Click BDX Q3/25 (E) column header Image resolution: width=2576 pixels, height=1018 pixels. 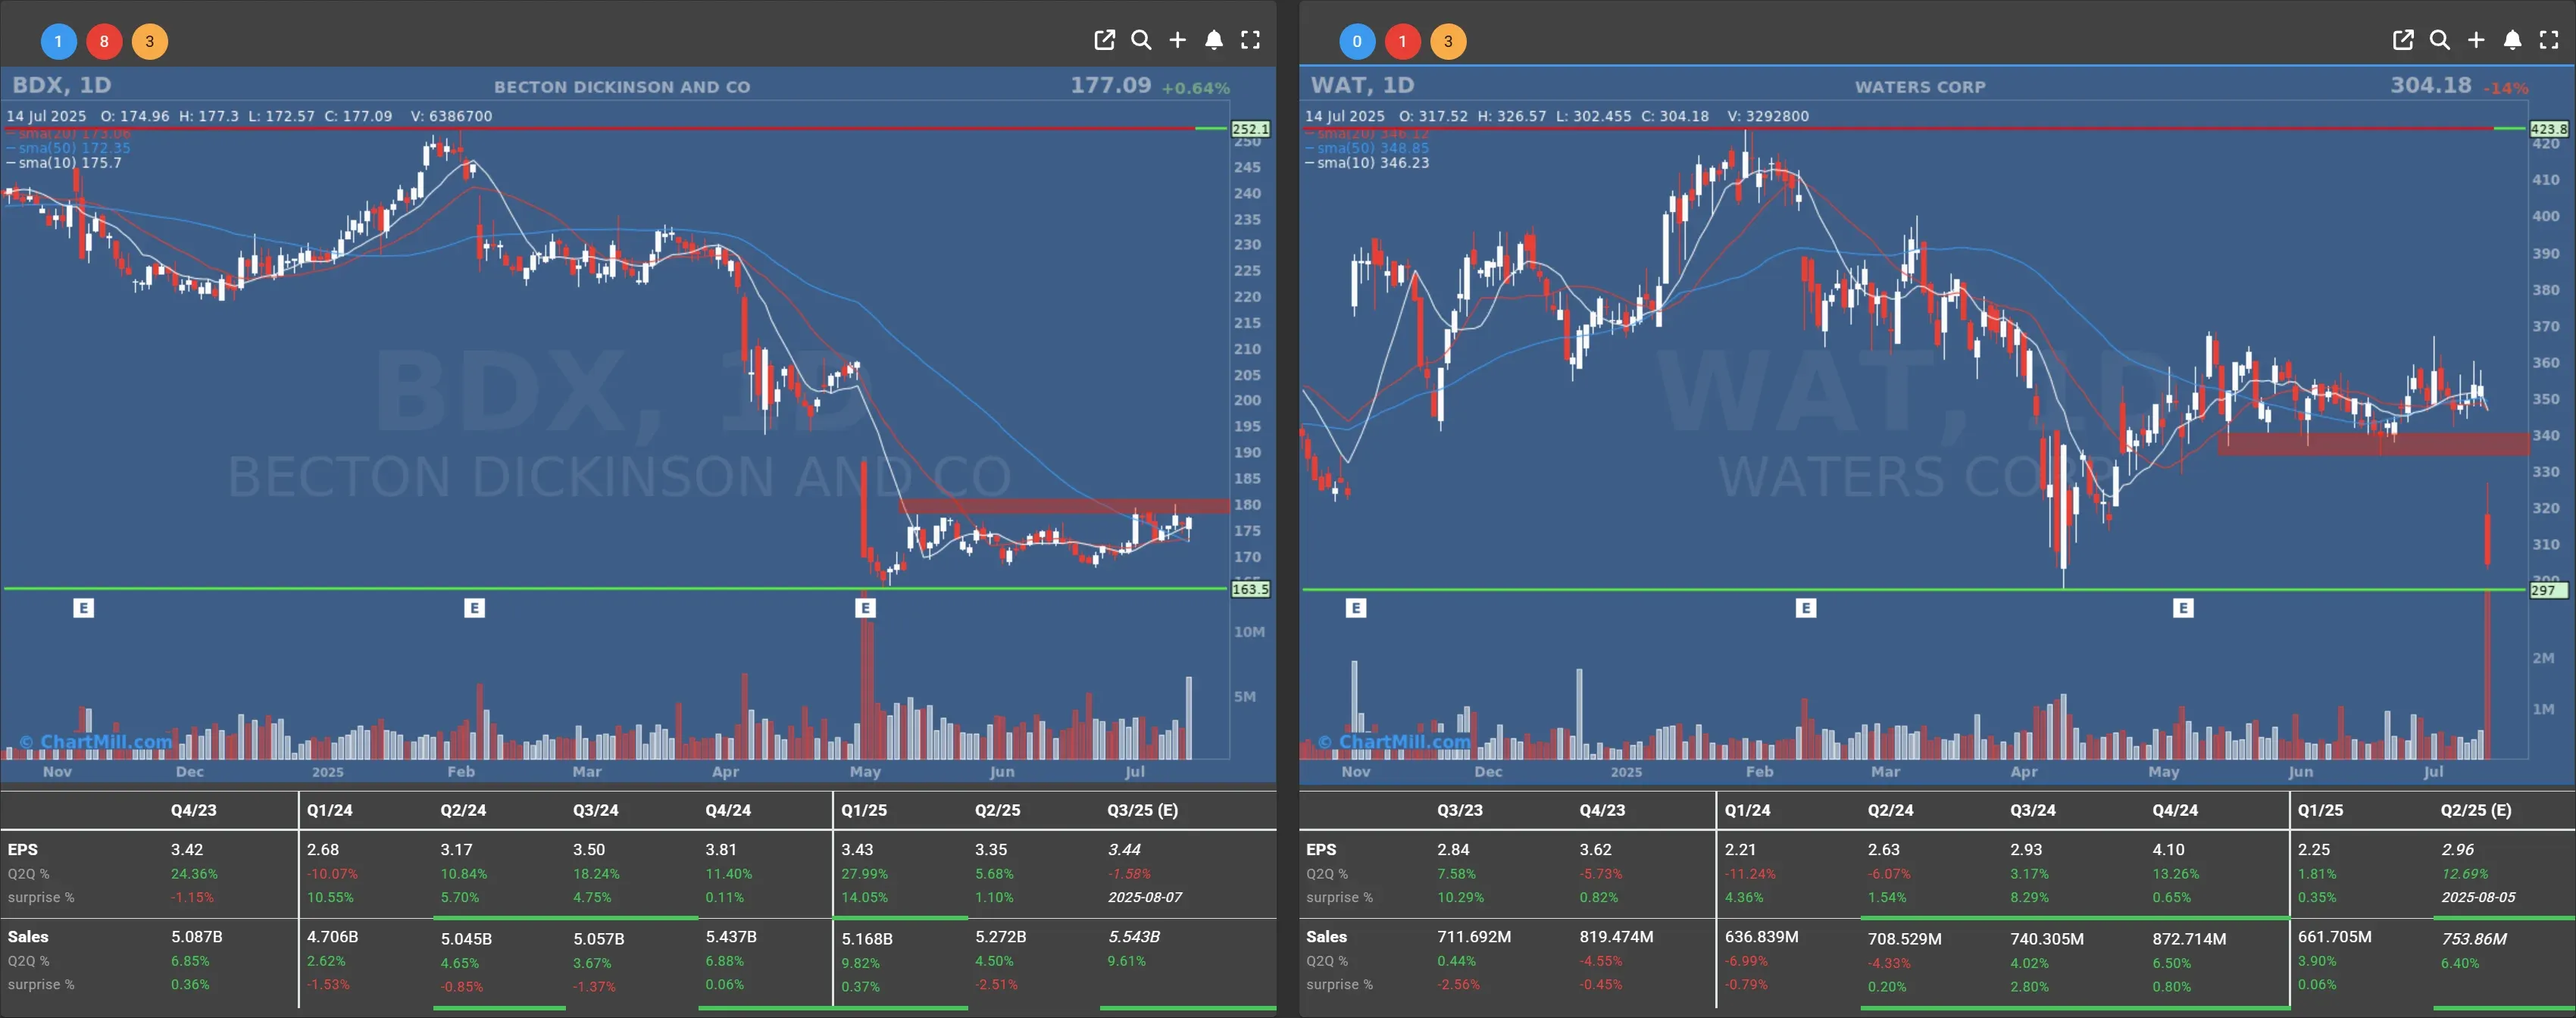pyautogui.click(x=1142, y=810)
